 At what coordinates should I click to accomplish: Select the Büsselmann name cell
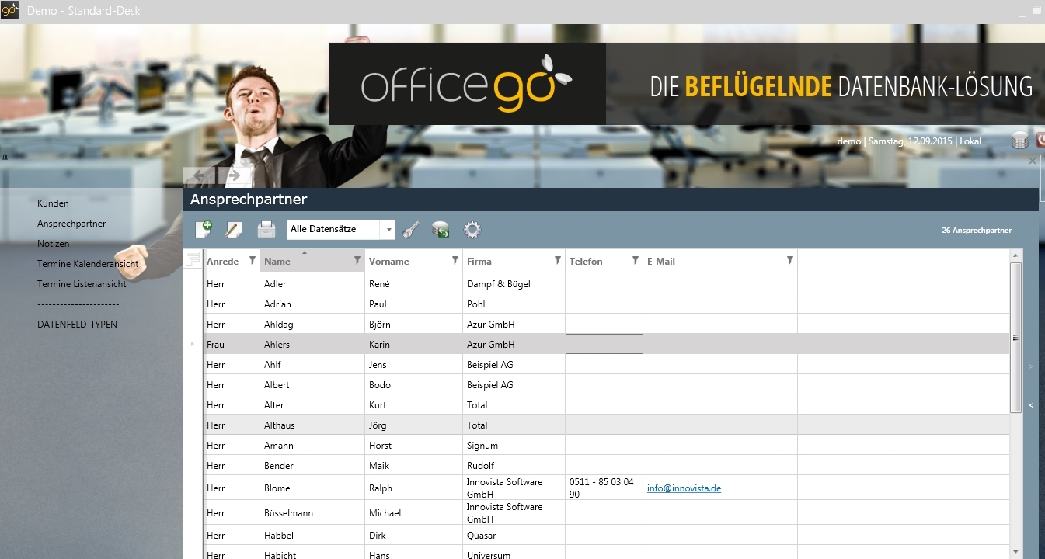(312, 513)
